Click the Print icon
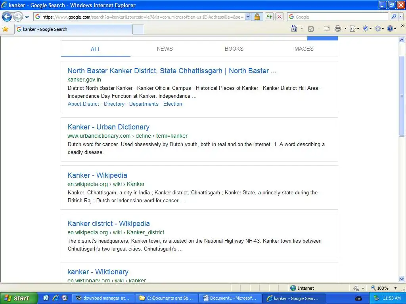 click(338, 28)
